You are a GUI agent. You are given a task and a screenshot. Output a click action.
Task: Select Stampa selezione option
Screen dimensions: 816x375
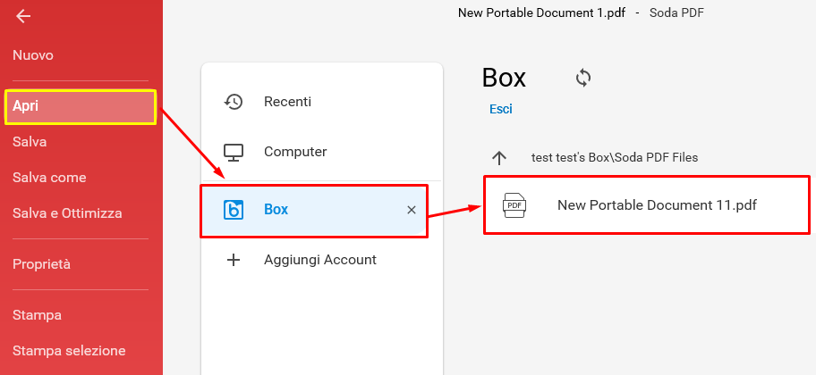[69, 351]
